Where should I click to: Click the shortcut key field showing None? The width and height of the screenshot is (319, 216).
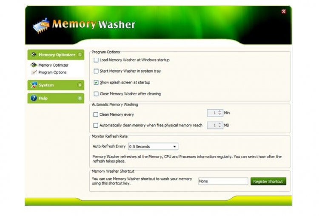223,181
